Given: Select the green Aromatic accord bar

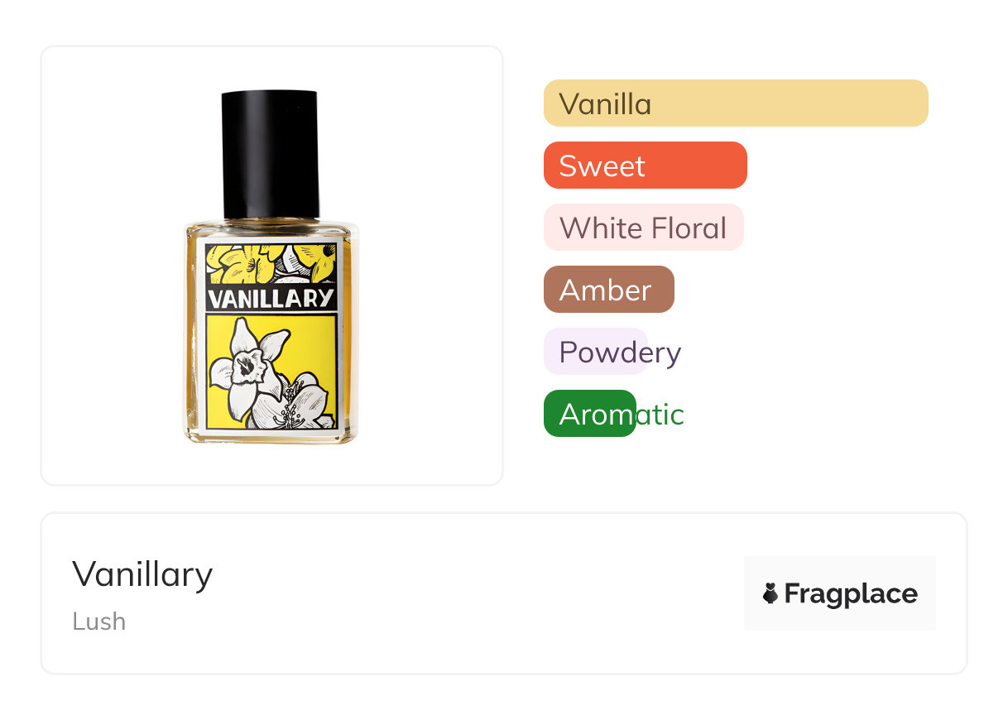Looking at the screenshot, I should pyautogui.click(x=589, y=414).
